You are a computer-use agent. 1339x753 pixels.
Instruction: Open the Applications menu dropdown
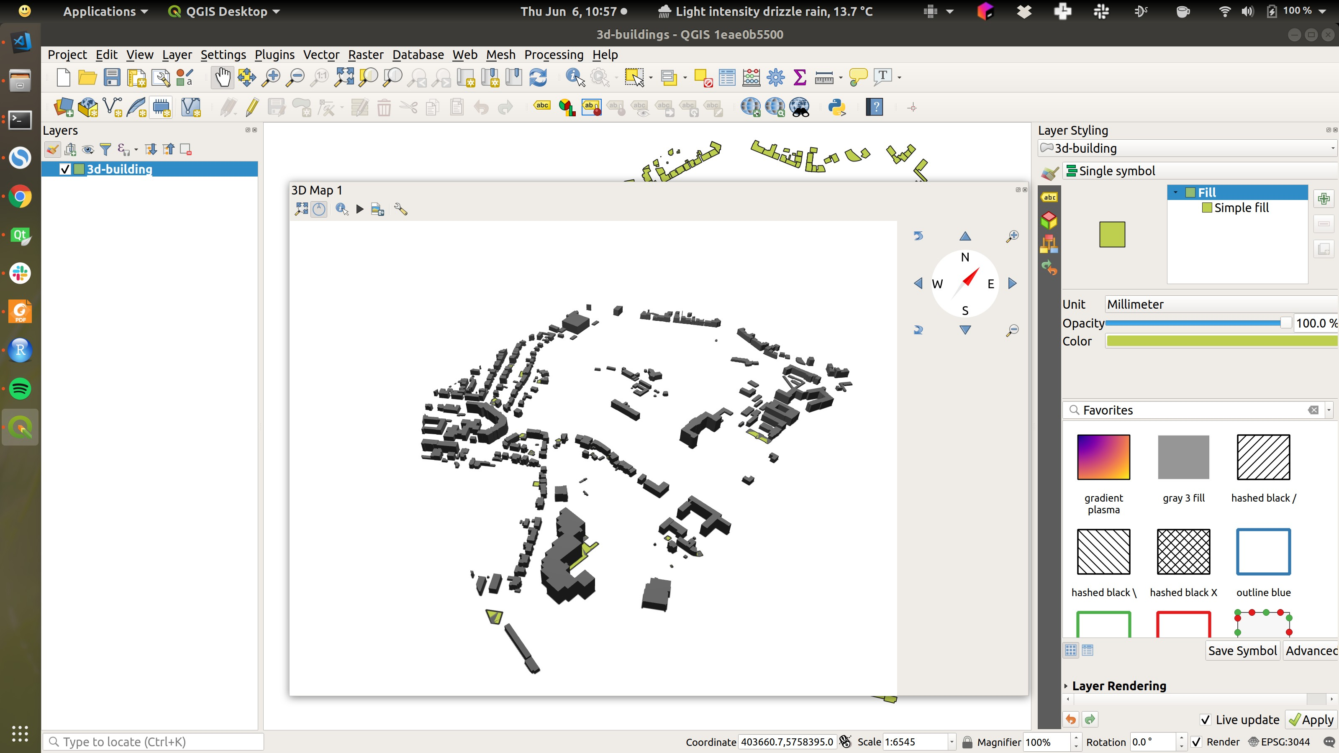click(105, 11)
